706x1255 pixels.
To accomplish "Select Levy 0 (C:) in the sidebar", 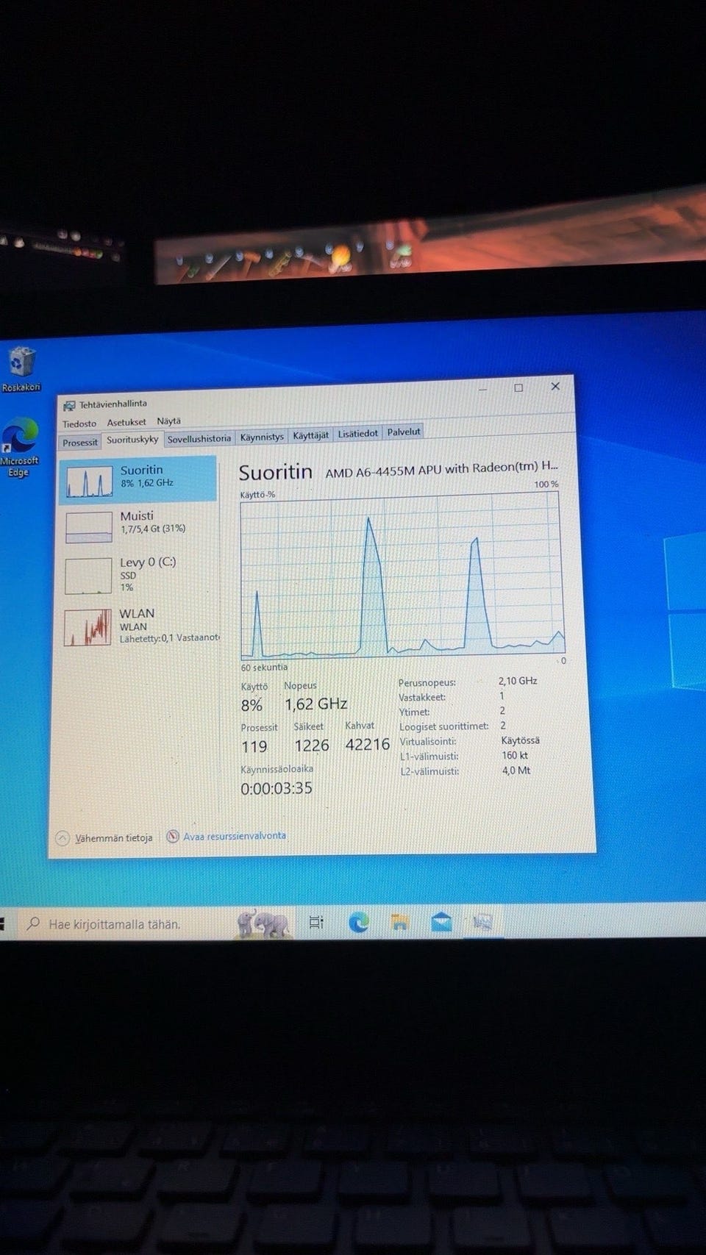I will pyautogui.click(x=138, y=575).
